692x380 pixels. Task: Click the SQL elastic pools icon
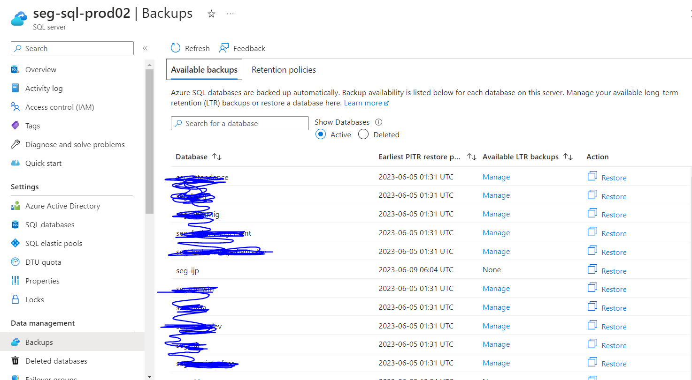click(15, 243)
